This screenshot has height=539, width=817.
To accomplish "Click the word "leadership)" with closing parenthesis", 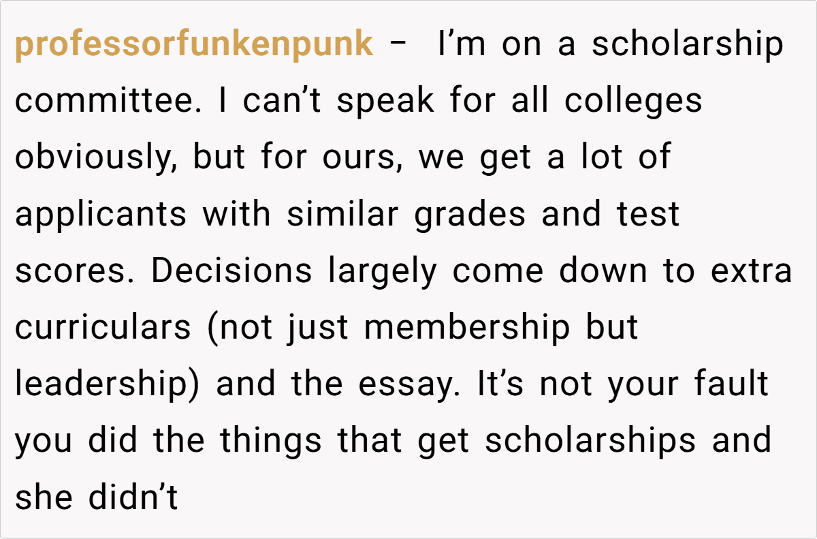I will (x=107, y=384).
